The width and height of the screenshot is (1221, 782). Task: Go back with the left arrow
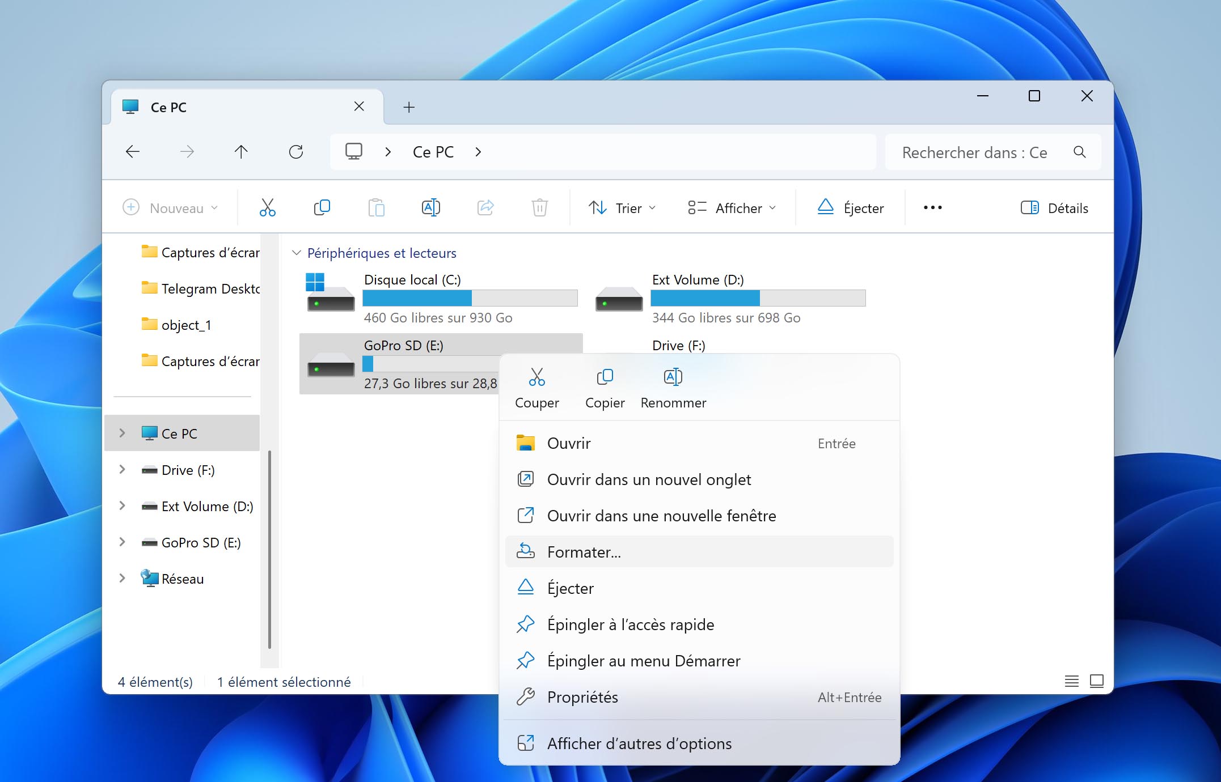(x=133, y=151)
